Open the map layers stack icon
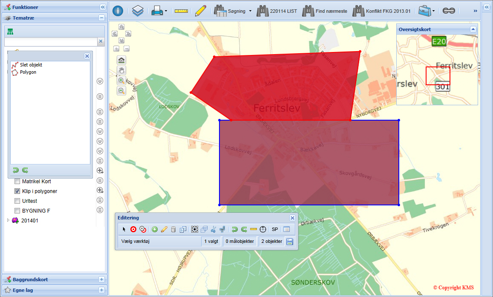Viewport: 493px width, 297px height. point(137,11)
